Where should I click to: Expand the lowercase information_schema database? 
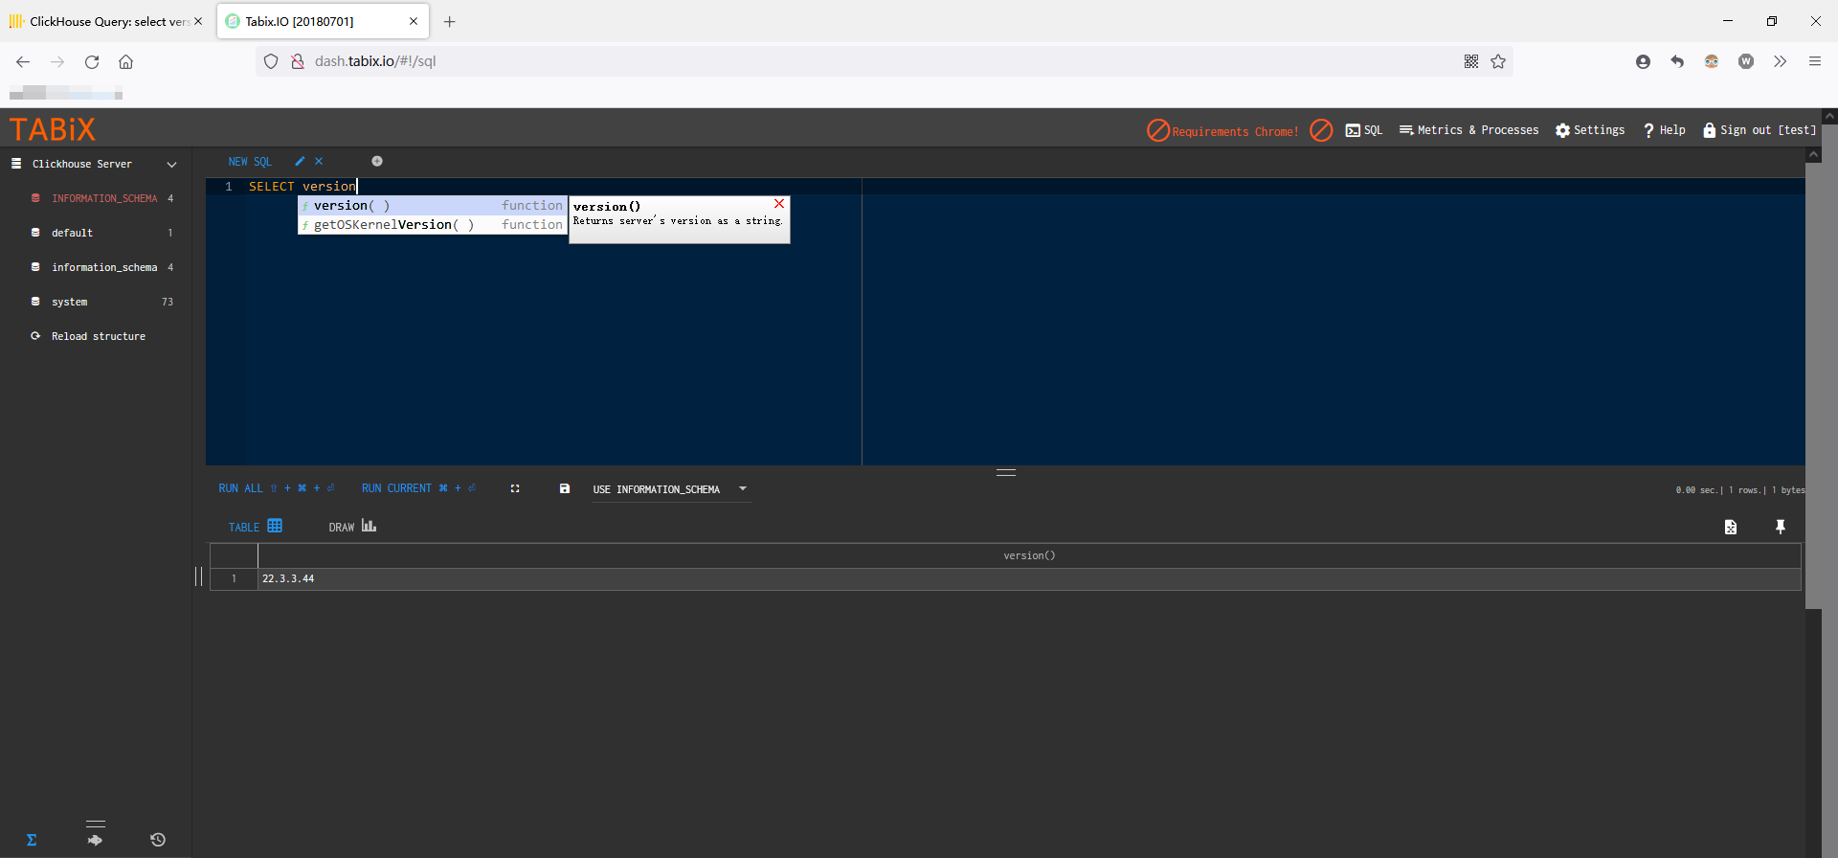pyautogui.click(x=103, y=267)
